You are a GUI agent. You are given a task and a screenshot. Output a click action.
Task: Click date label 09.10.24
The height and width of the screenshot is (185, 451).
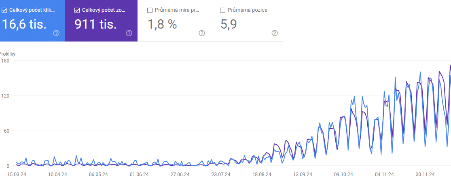343,175
